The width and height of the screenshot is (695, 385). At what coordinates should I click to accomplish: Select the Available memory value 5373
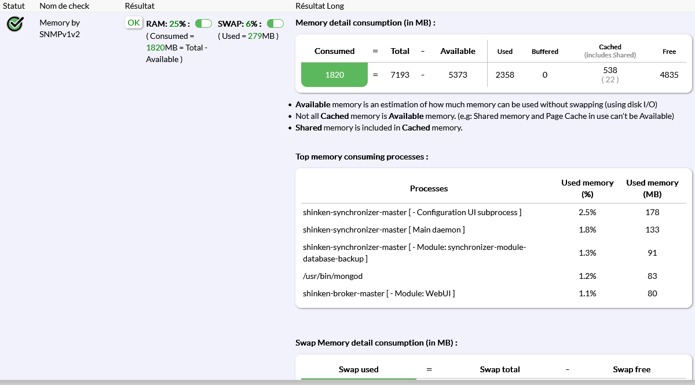coord(458,75)
